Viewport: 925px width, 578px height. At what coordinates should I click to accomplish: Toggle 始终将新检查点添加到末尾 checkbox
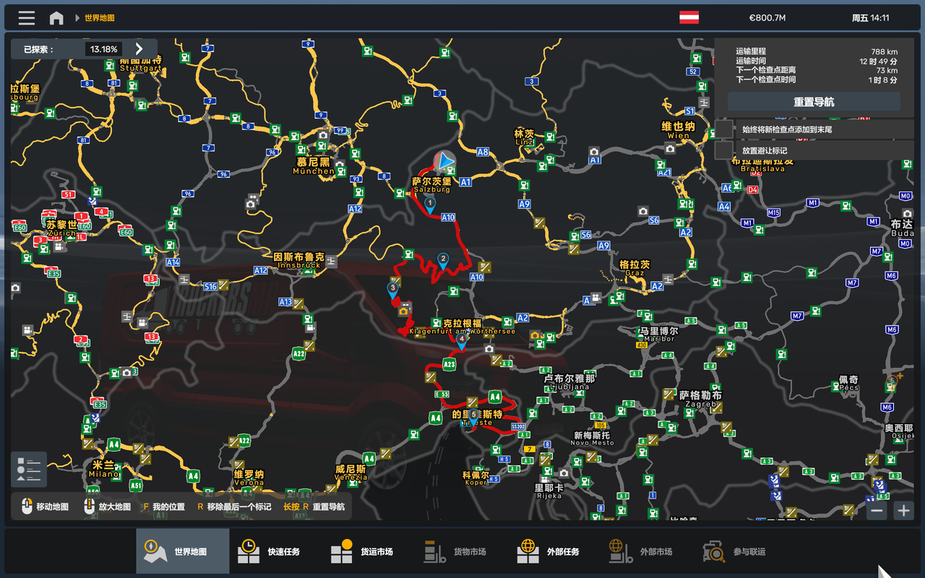724,129
